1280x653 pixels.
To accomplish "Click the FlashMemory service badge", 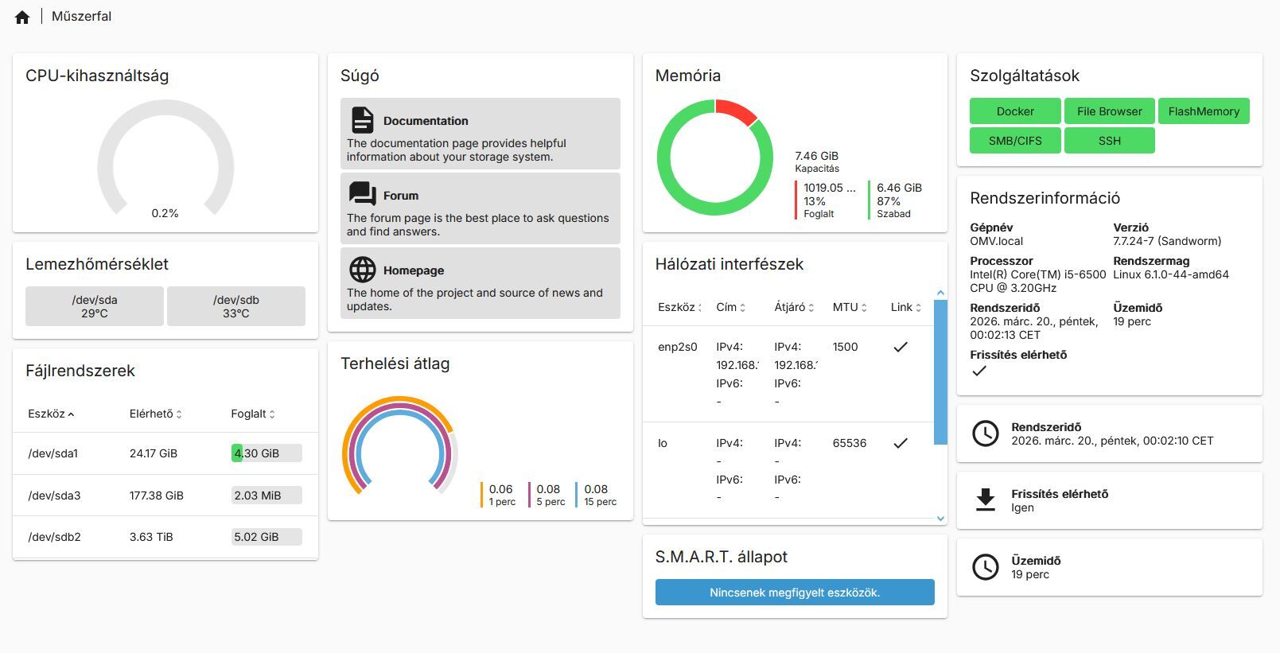I will [1204, 111].
